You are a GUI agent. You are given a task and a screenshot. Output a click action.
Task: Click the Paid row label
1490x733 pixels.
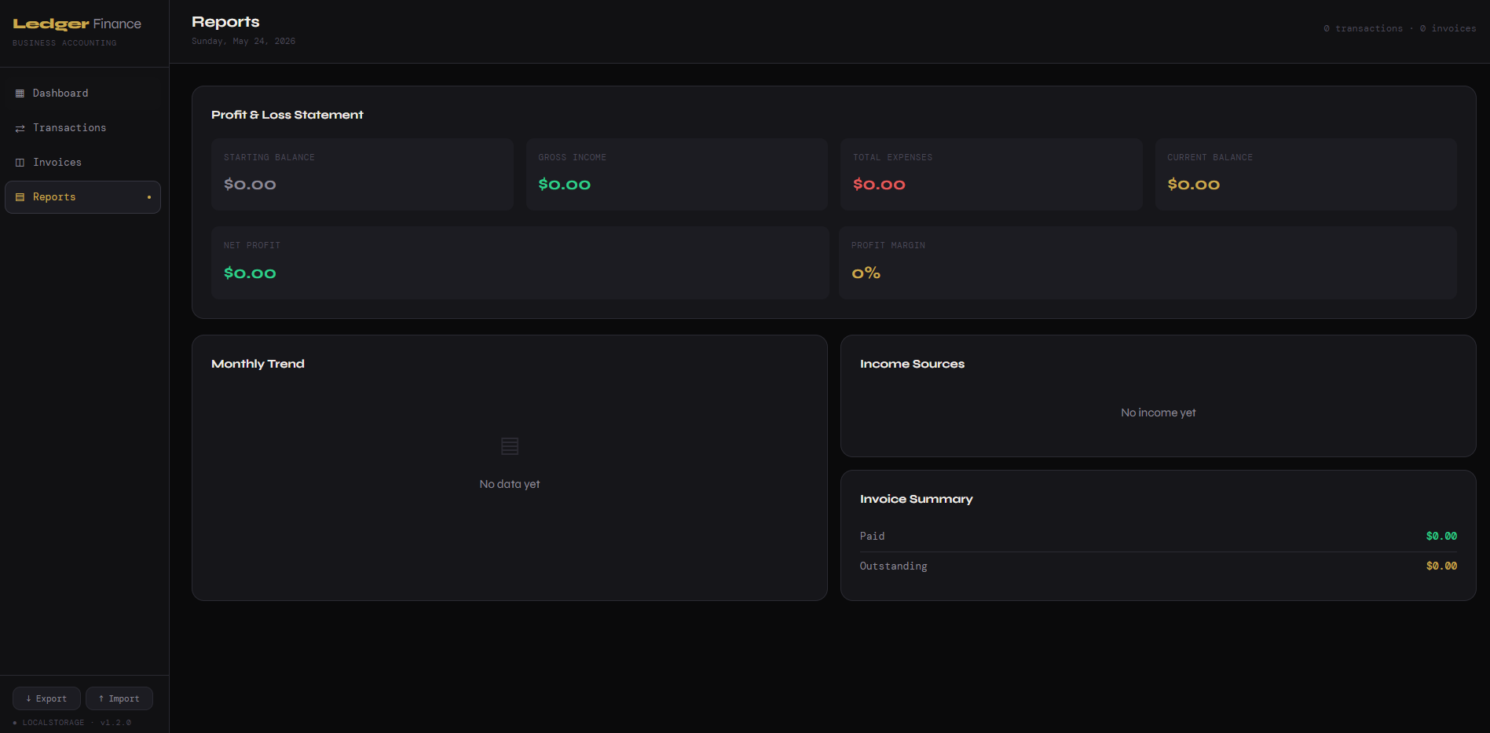(x=872, y=536)
